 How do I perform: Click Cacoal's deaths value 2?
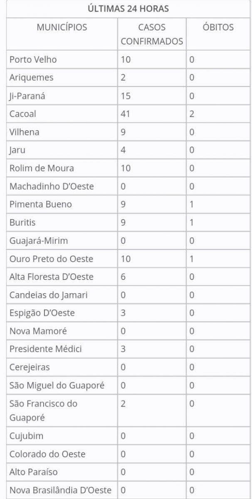192,114
